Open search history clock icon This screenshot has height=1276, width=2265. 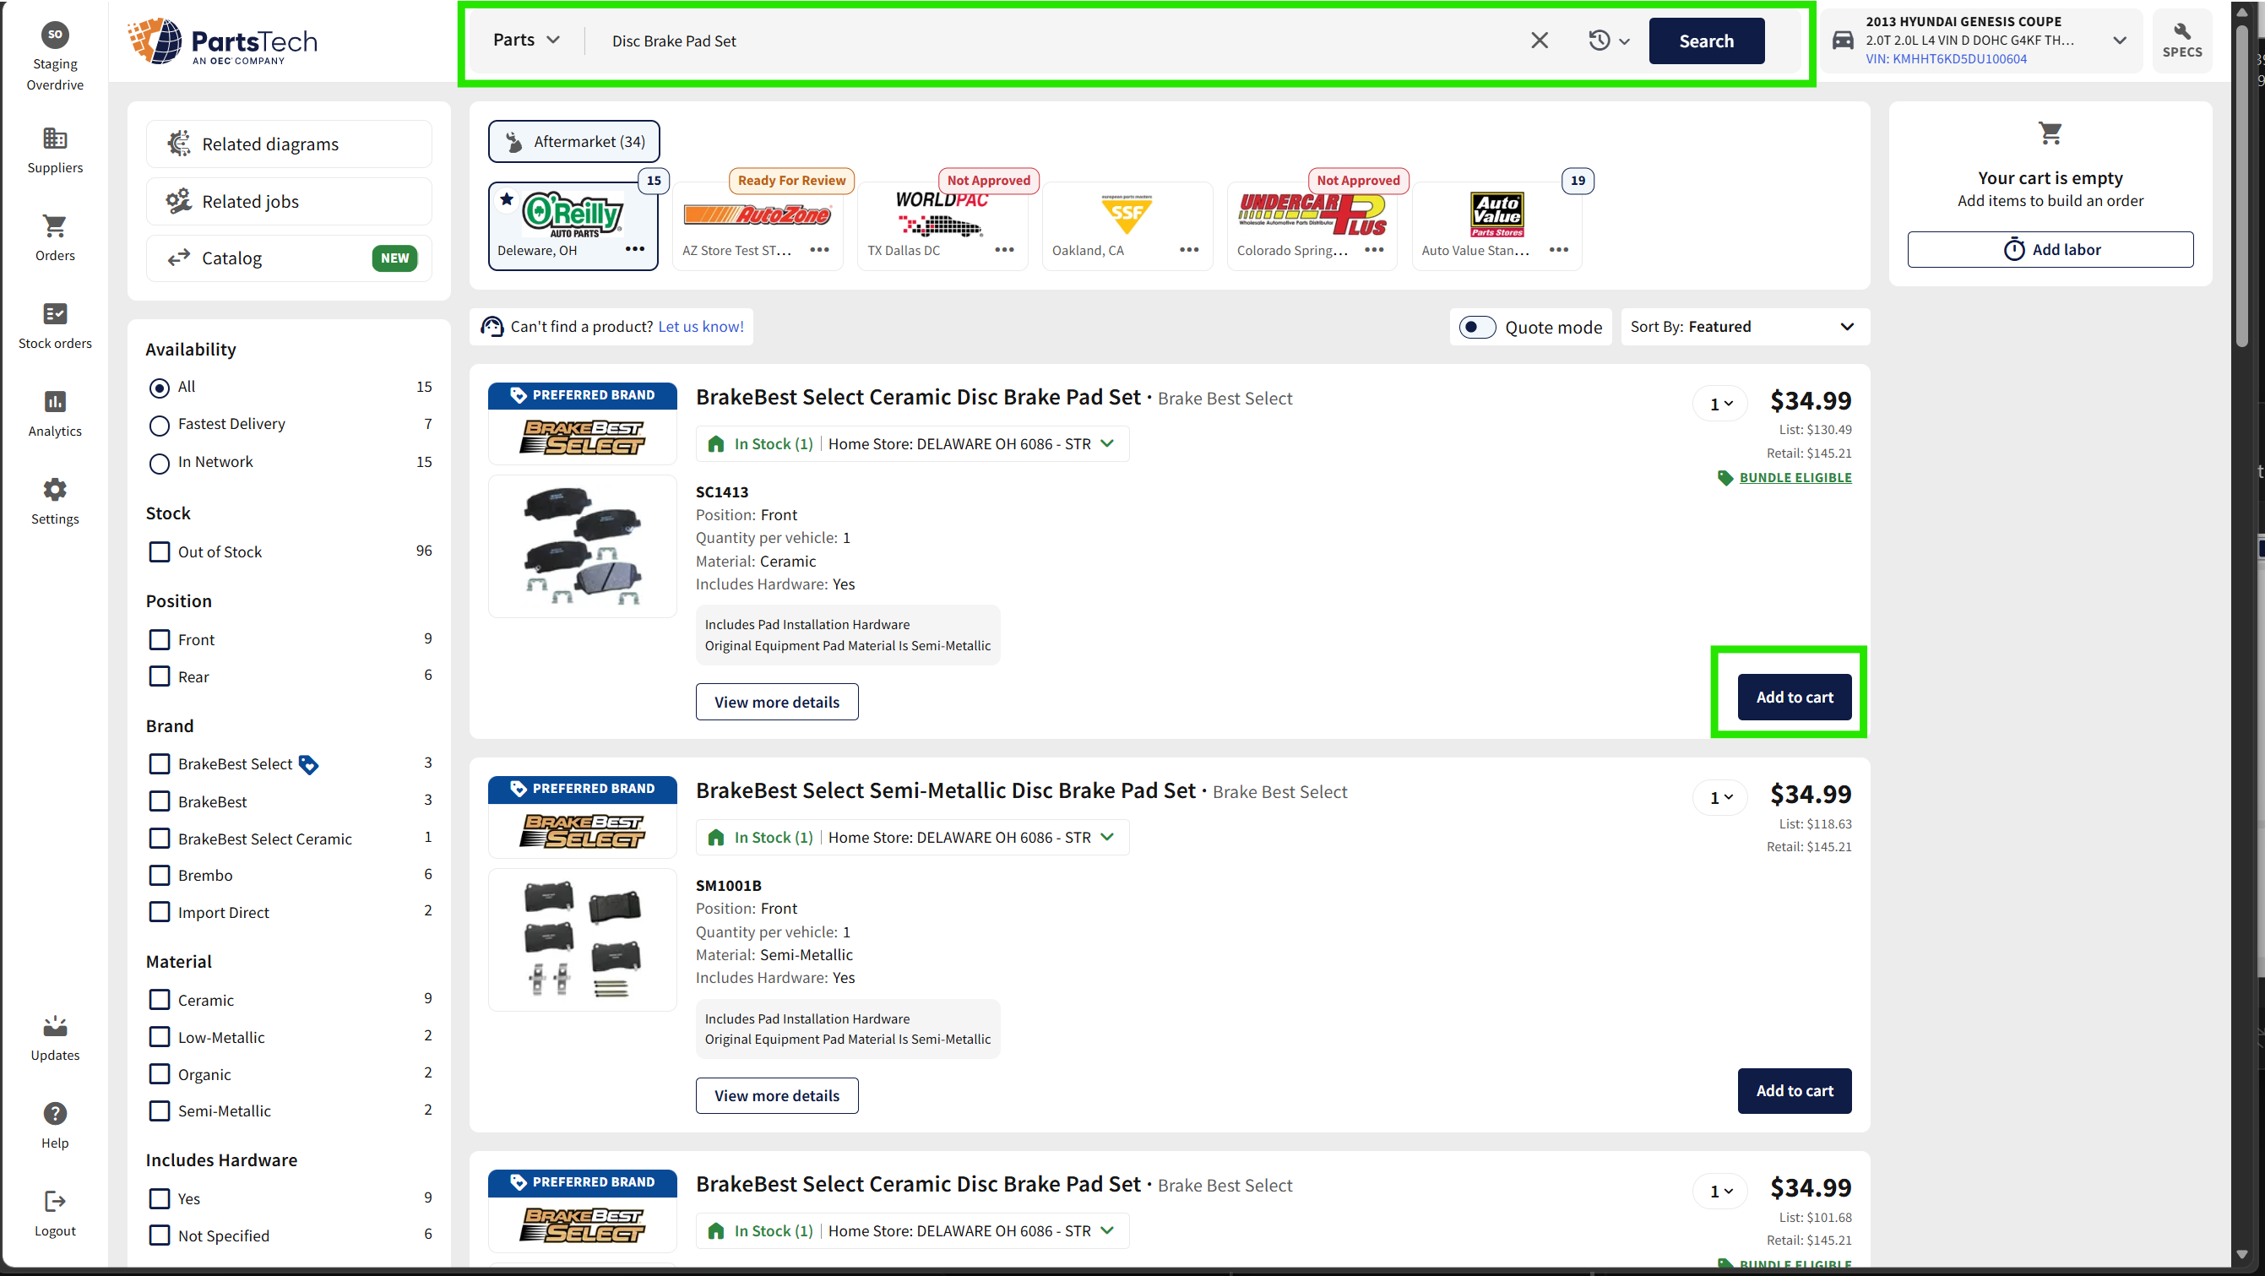click(x=1599, y=41)
